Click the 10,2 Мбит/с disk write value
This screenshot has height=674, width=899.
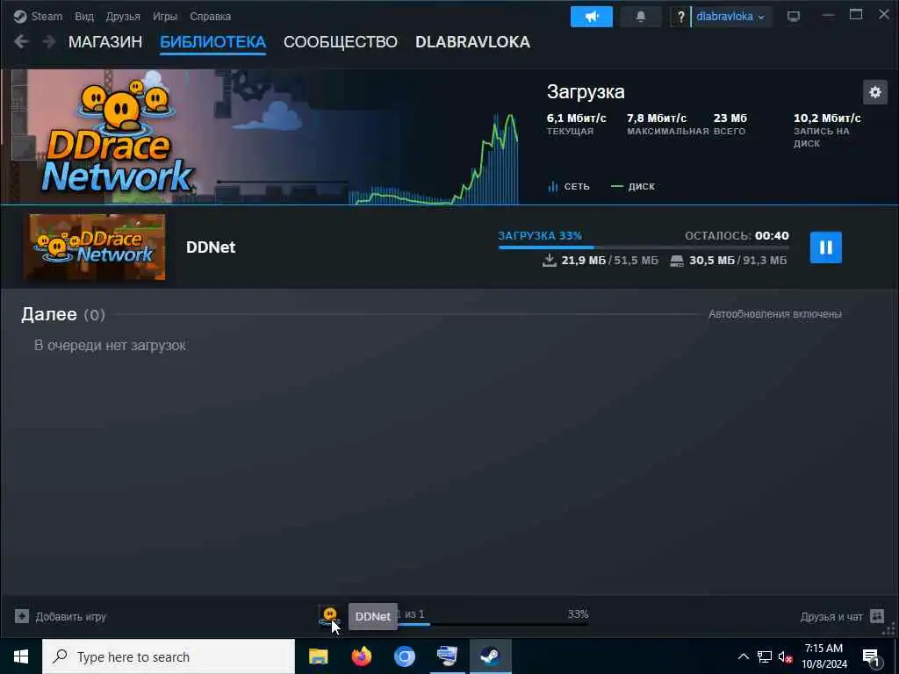pos(827,118)
